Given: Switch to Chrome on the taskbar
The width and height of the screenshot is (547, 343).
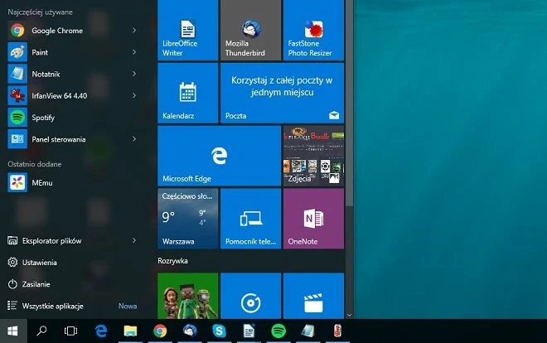Looking at the screenshot, I should click(x=160, y=331).
